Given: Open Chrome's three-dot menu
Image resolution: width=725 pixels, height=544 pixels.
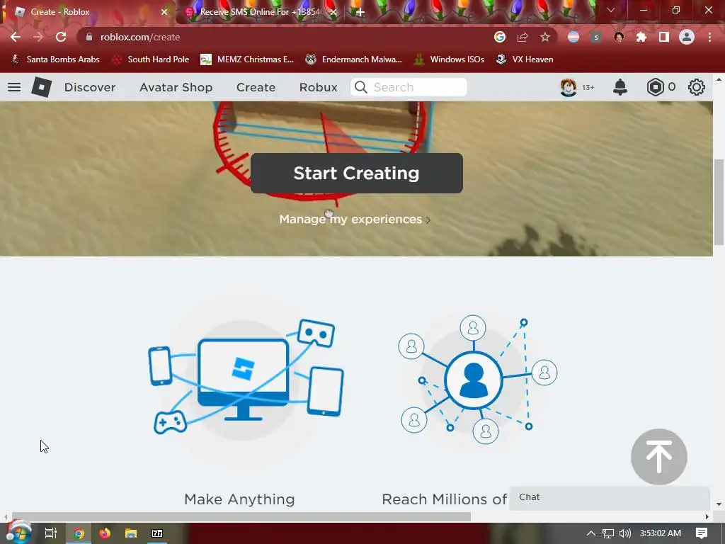Looking at the screenshot, I should point(709,37).
